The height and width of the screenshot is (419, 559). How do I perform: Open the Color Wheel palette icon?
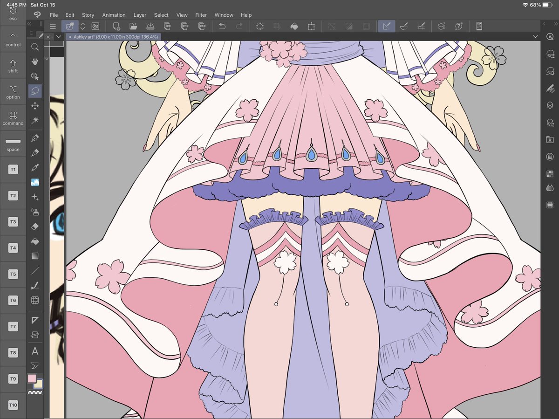pyautogui.click(x=550, y=157)
